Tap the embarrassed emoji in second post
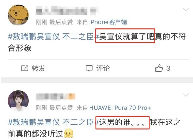 (x=69, y=133)
